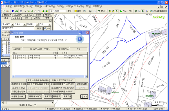Viewport: 169px width, 111px height.
Task: Select the row 금곡동 525-1답 in list
Action: point(50,57)
